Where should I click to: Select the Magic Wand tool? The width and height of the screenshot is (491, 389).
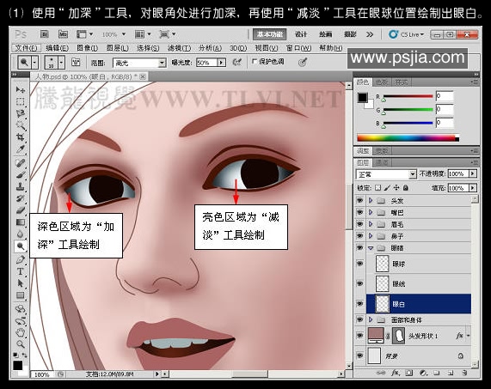pyautogui.click(x=21, y=125)
